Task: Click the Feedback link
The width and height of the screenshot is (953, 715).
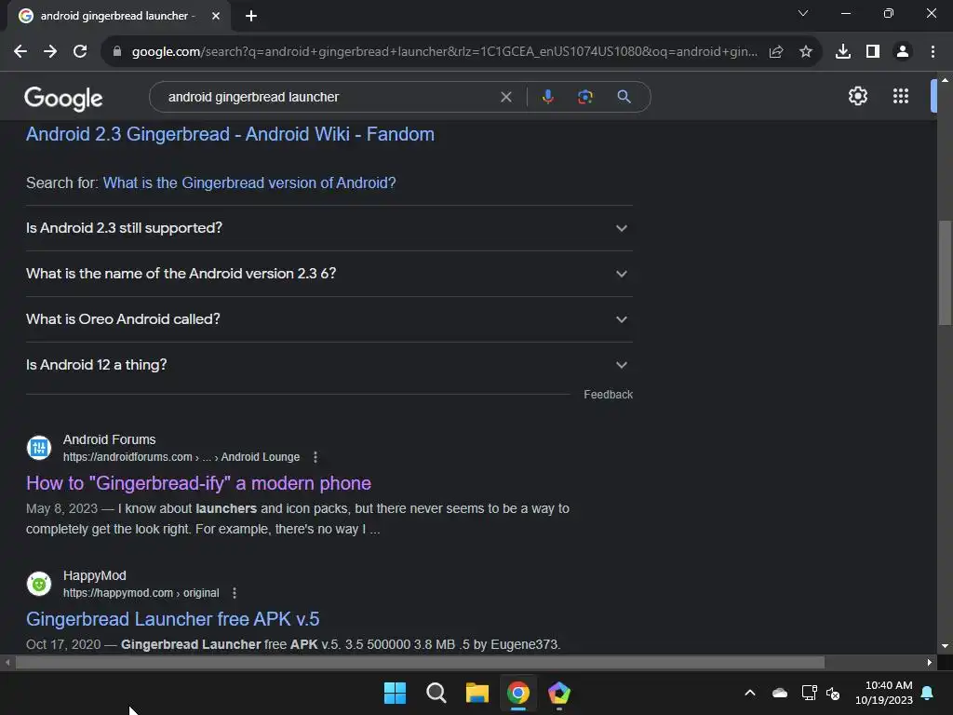Action: pyautogui.click(x=608, y=395)
